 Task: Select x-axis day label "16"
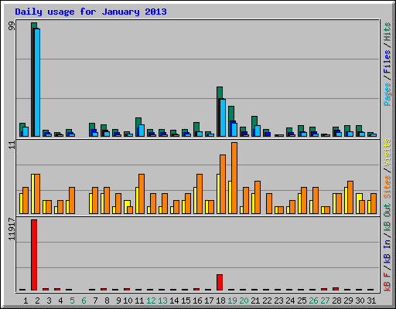tap(197, 301)
